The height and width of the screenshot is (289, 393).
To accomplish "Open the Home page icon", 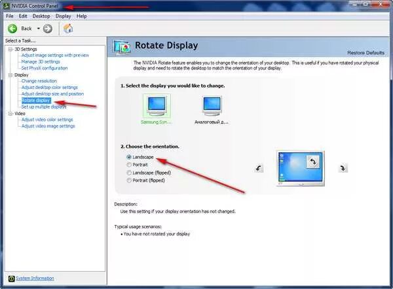I will pos(68,29).
